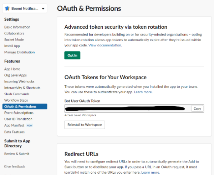Select Install App in sidebar

click(12, 46)
